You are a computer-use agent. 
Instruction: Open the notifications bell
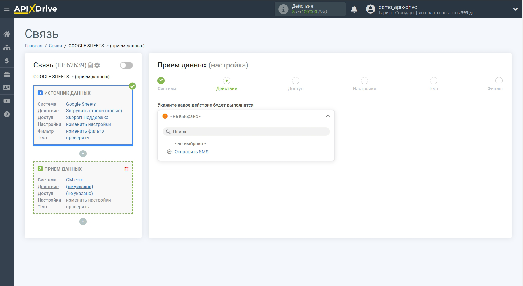tap(354, 9)
